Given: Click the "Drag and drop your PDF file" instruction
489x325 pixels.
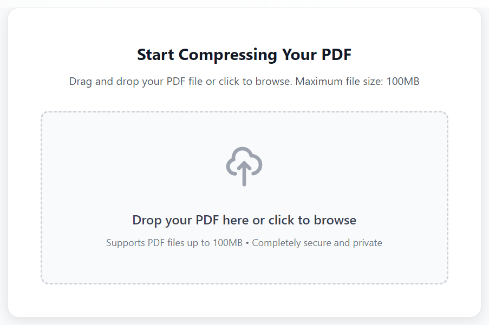Looking at the screenshot, I should pos(136,82).
